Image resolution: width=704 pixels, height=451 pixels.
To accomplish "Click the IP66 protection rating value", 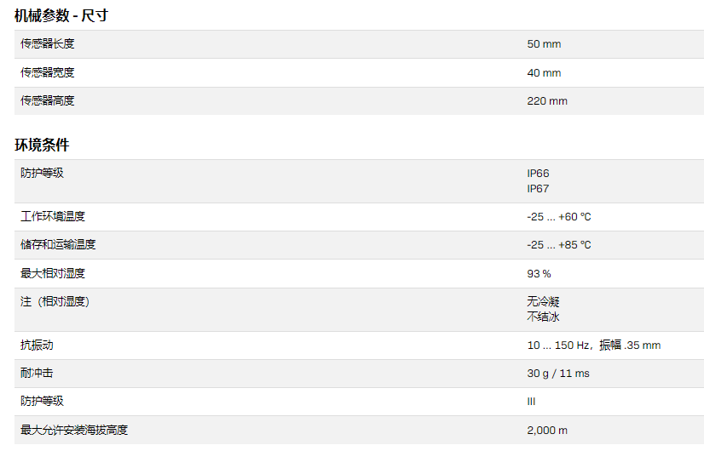I will coord(538,174).
